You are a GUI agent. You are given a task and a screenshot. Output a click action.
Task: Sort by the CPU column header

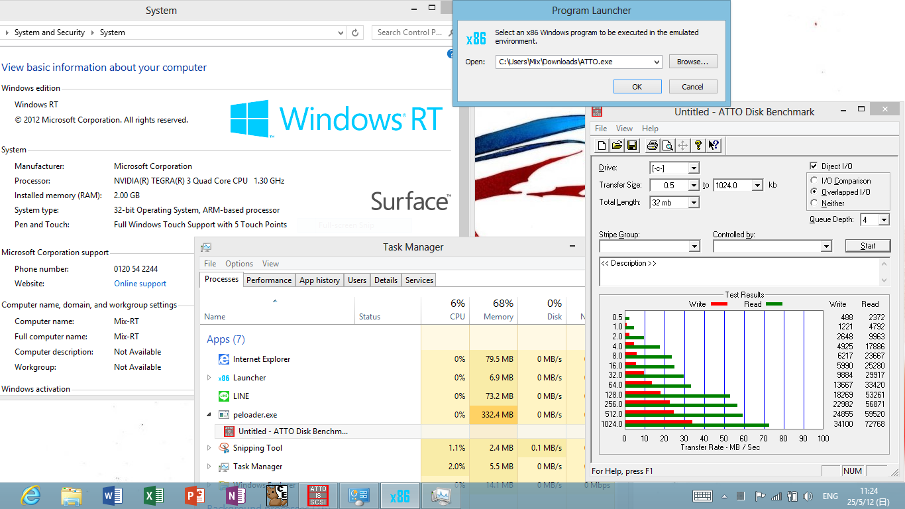pos(445,310)
